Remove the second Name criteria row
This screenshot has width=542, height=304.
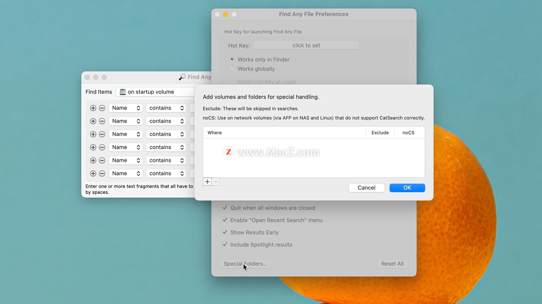coord(102,121)
